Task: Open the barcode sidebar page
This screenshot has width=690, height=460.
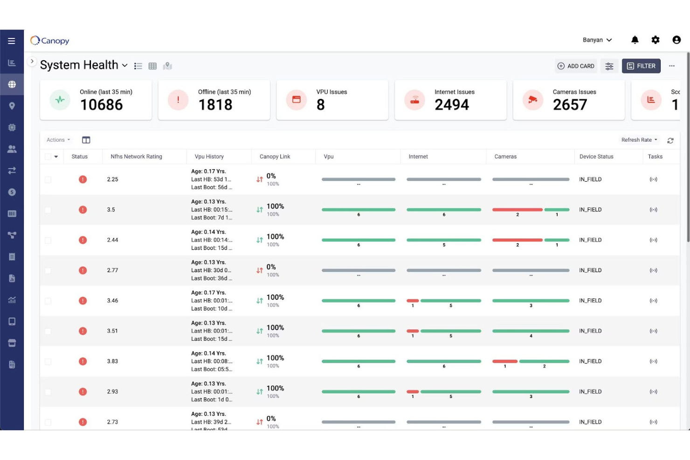Action: (12, 213)
